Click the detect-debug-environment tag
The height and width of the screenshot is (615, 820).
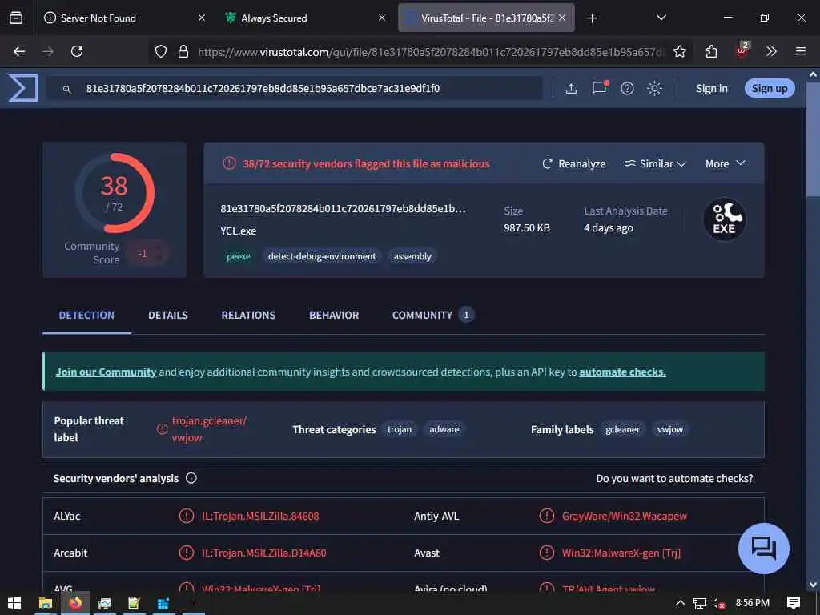click(322, 256)
